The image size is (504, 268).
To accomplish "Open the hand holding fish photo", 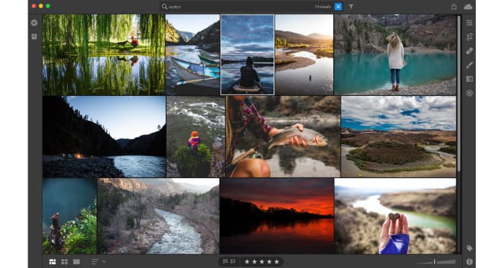I will coord(283,136).
